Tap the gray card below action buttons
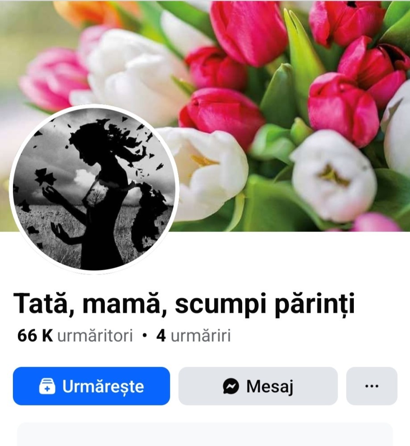The height and width of the screenshot is (446, 410). tap(205, 434)
